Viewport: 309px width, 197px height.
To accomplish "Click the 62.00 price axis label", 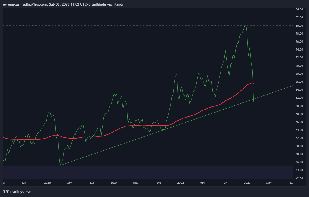I will (299, 98).
